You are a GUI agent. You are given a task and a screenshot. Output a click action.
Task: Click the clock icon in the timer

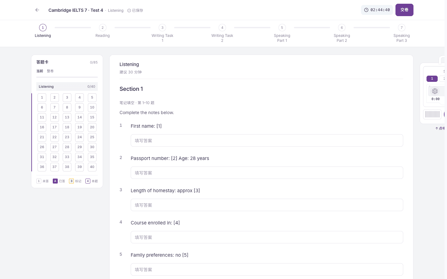click(366, 10)
